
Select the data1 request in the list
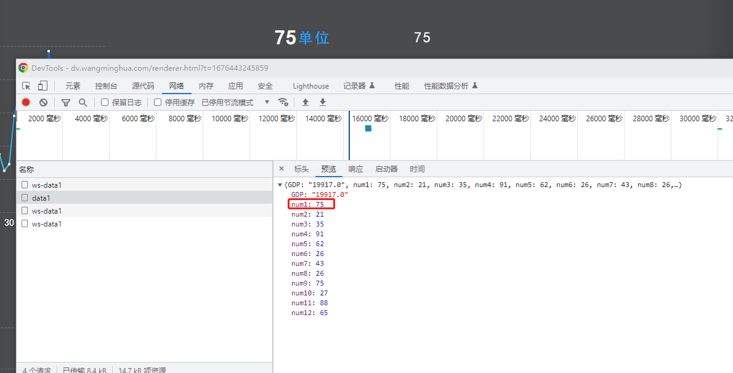click(40, 197)
